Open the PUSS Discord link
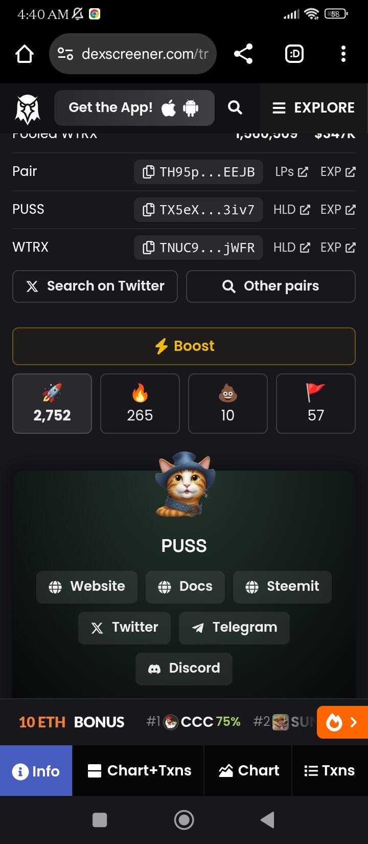The height and width of the screenshot is (844, 368). pos(184,669)
